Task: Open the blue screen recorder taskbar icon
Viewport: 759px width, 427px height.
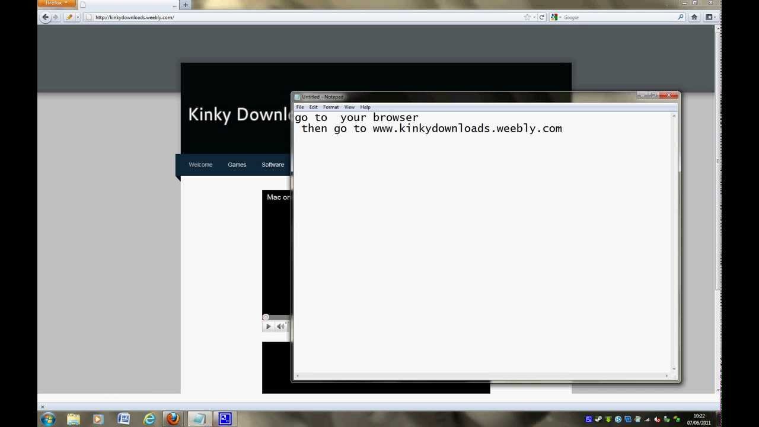Action: point(225,419)
